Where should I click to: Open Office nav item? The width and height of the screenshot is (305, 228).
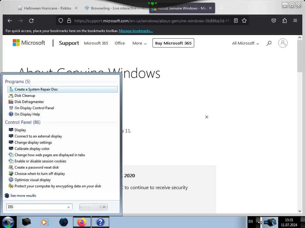120,43
